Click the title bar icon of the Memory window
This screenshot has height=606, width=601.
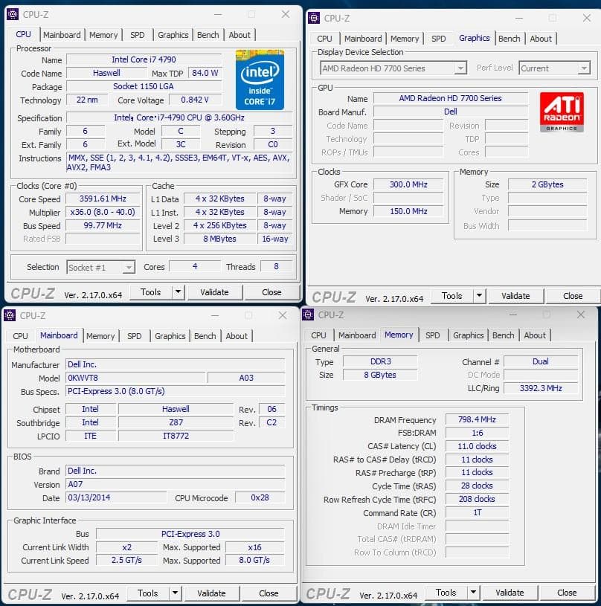pos(307,315)
